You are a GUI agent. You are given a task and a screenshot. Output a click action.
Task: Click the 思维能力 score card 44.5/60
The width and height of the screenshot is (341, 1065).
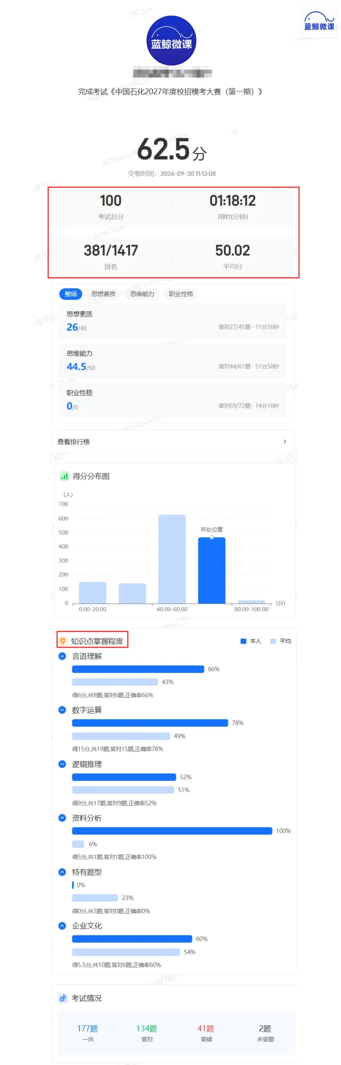coord(172,360)
